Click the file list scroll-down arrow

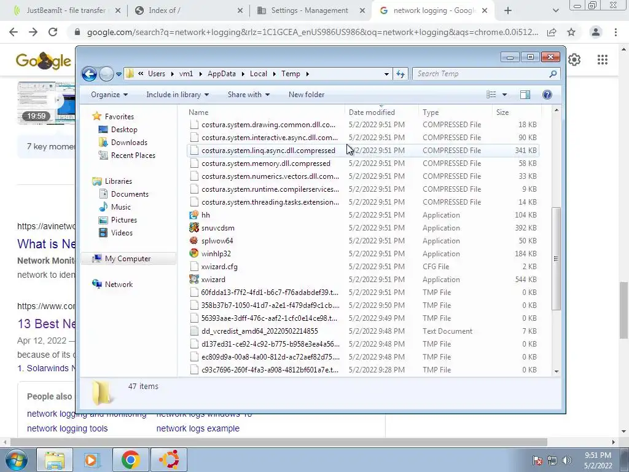pos(556,371)
